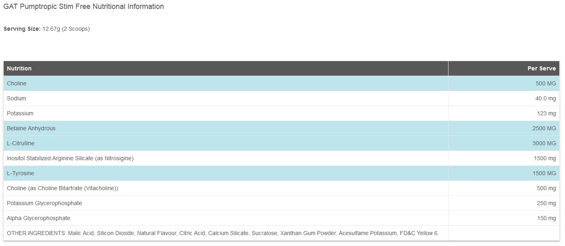Image resolution: width=565 pixels, height=246 pixels.
Task: Select the Potassium Glycerophosphate row name
Action: coord(44,203)
